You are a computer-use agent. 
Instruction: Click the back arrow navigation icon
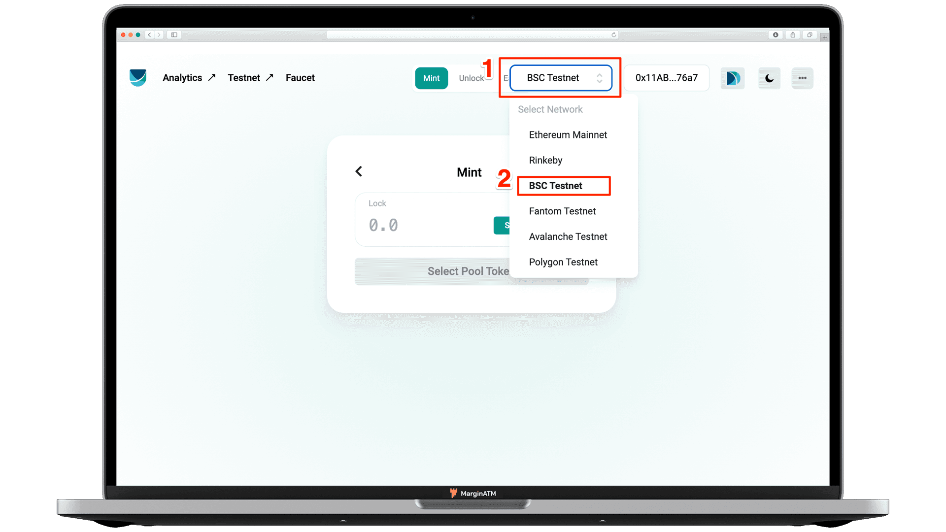click(x=359, y=171)
